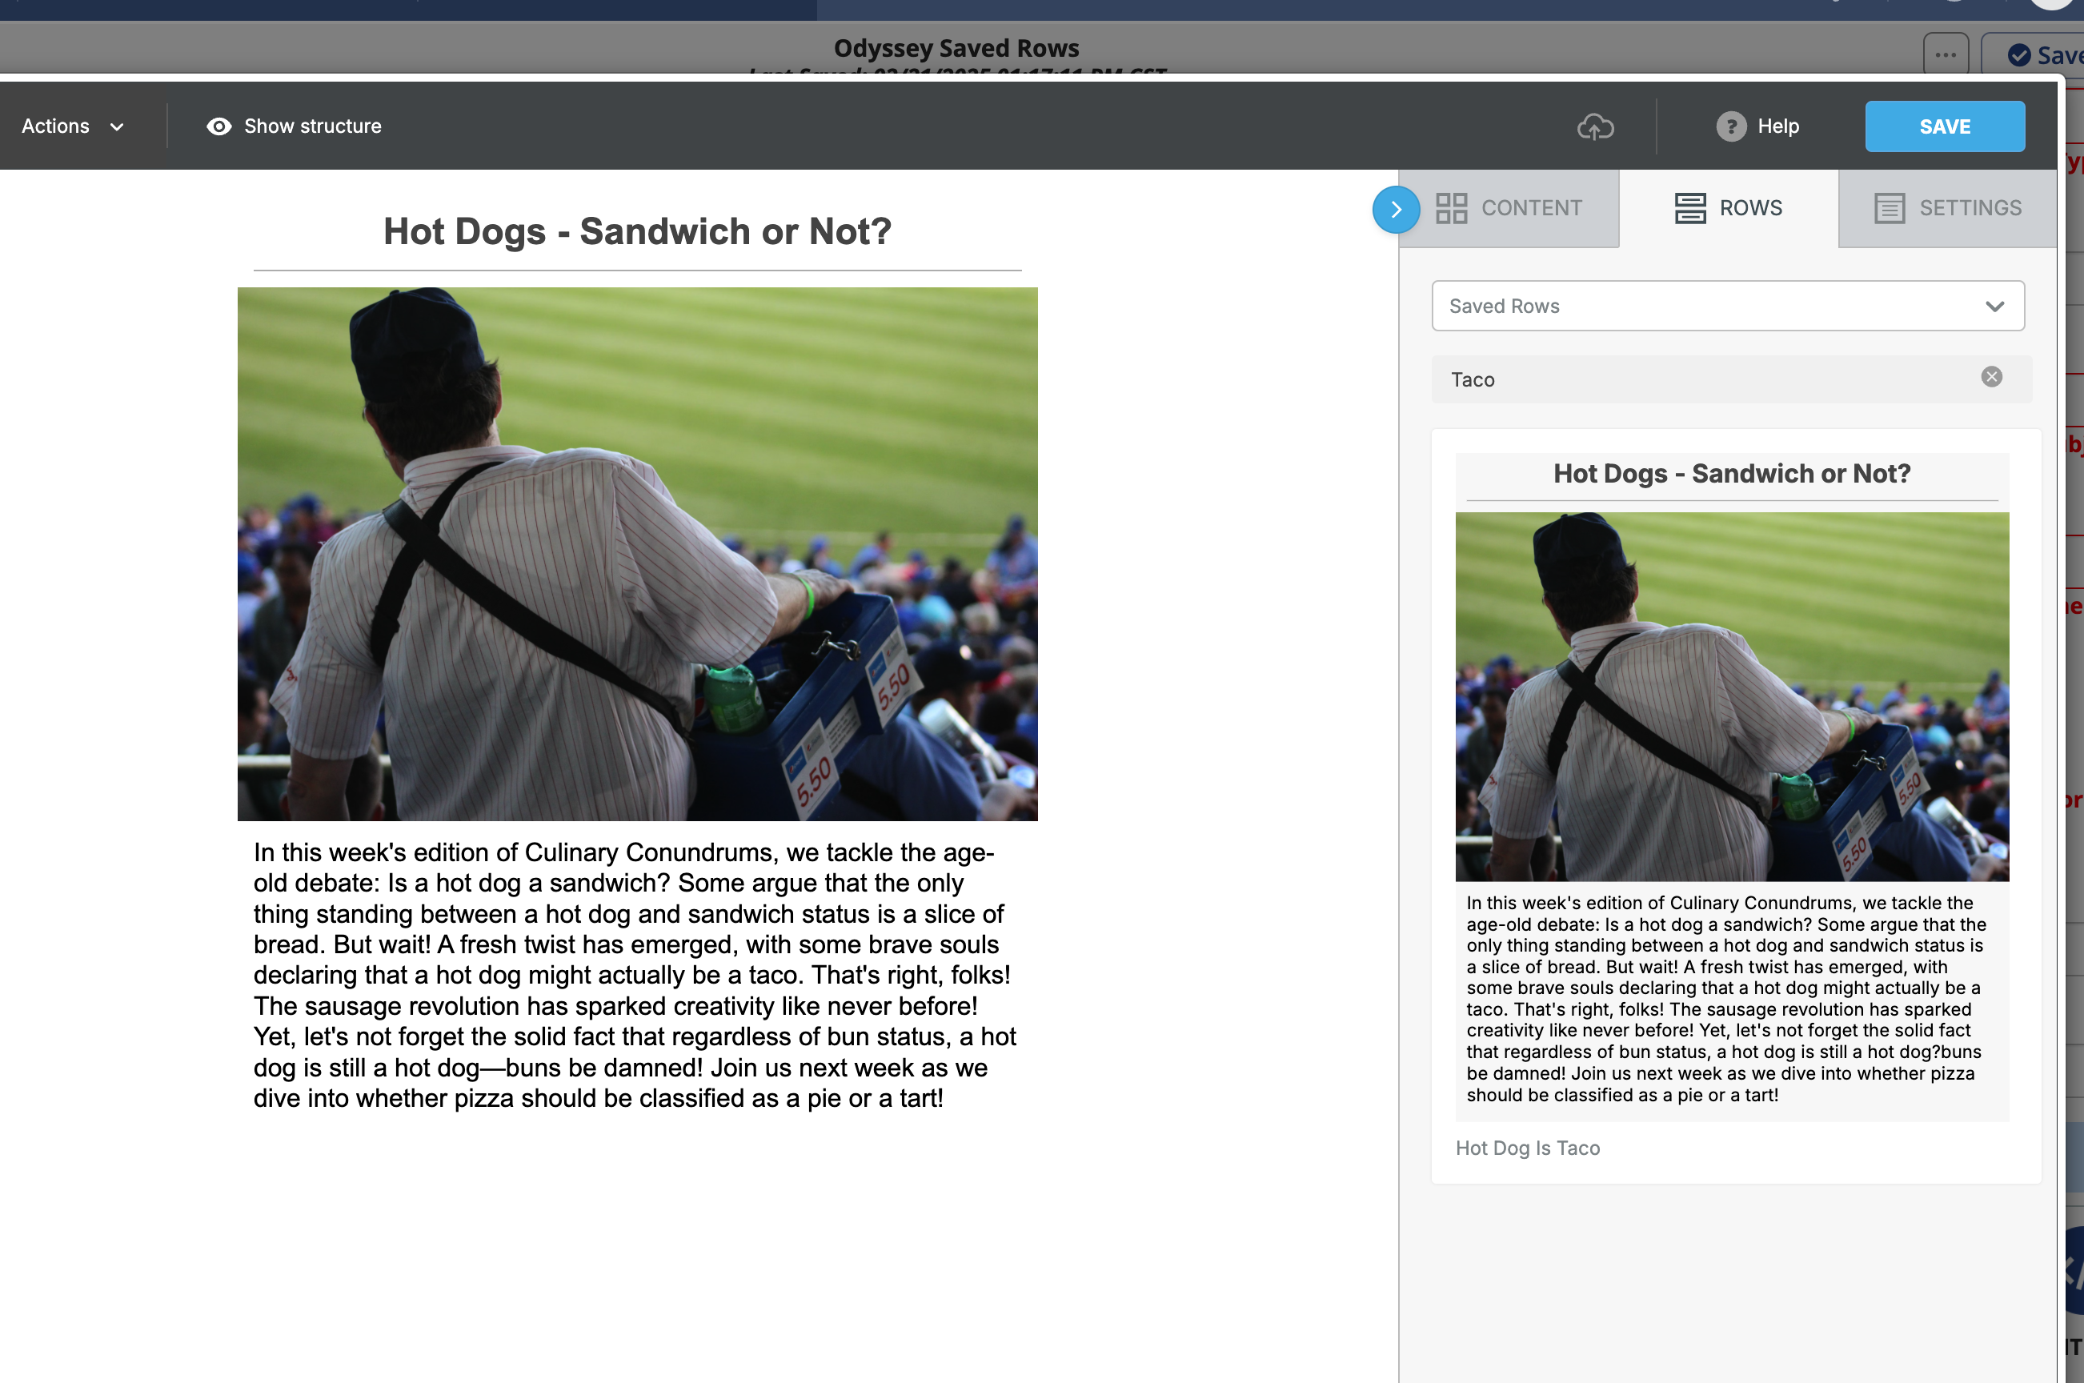Click the hot dog vendor image in editor
Screen dimensions: 2084x1383
(637, 554)
